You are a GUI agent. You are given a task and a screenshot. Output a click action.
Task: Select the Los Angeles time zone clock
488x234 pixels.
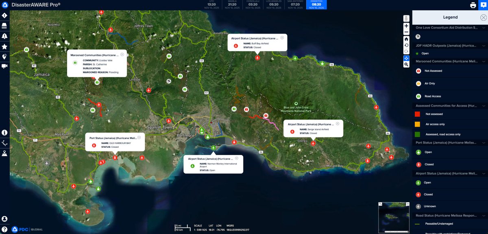click(274, 4)
